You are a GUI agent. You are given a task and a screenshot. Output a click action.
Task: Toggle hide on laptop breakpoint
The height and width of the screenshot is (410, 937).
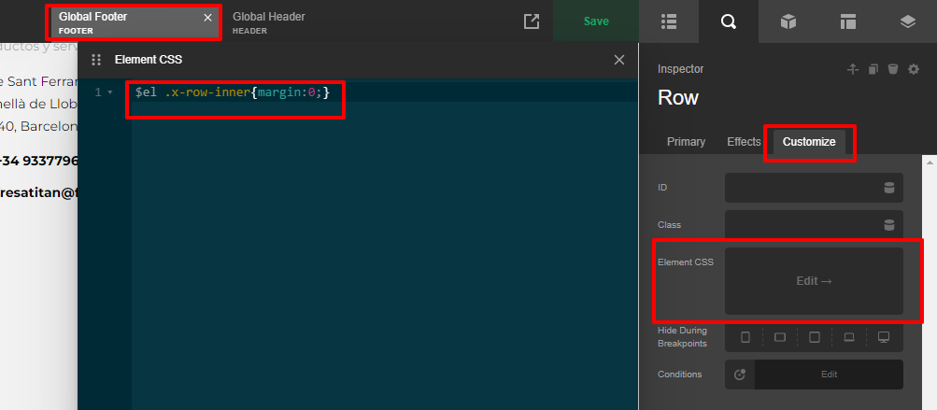click(849, 336)
